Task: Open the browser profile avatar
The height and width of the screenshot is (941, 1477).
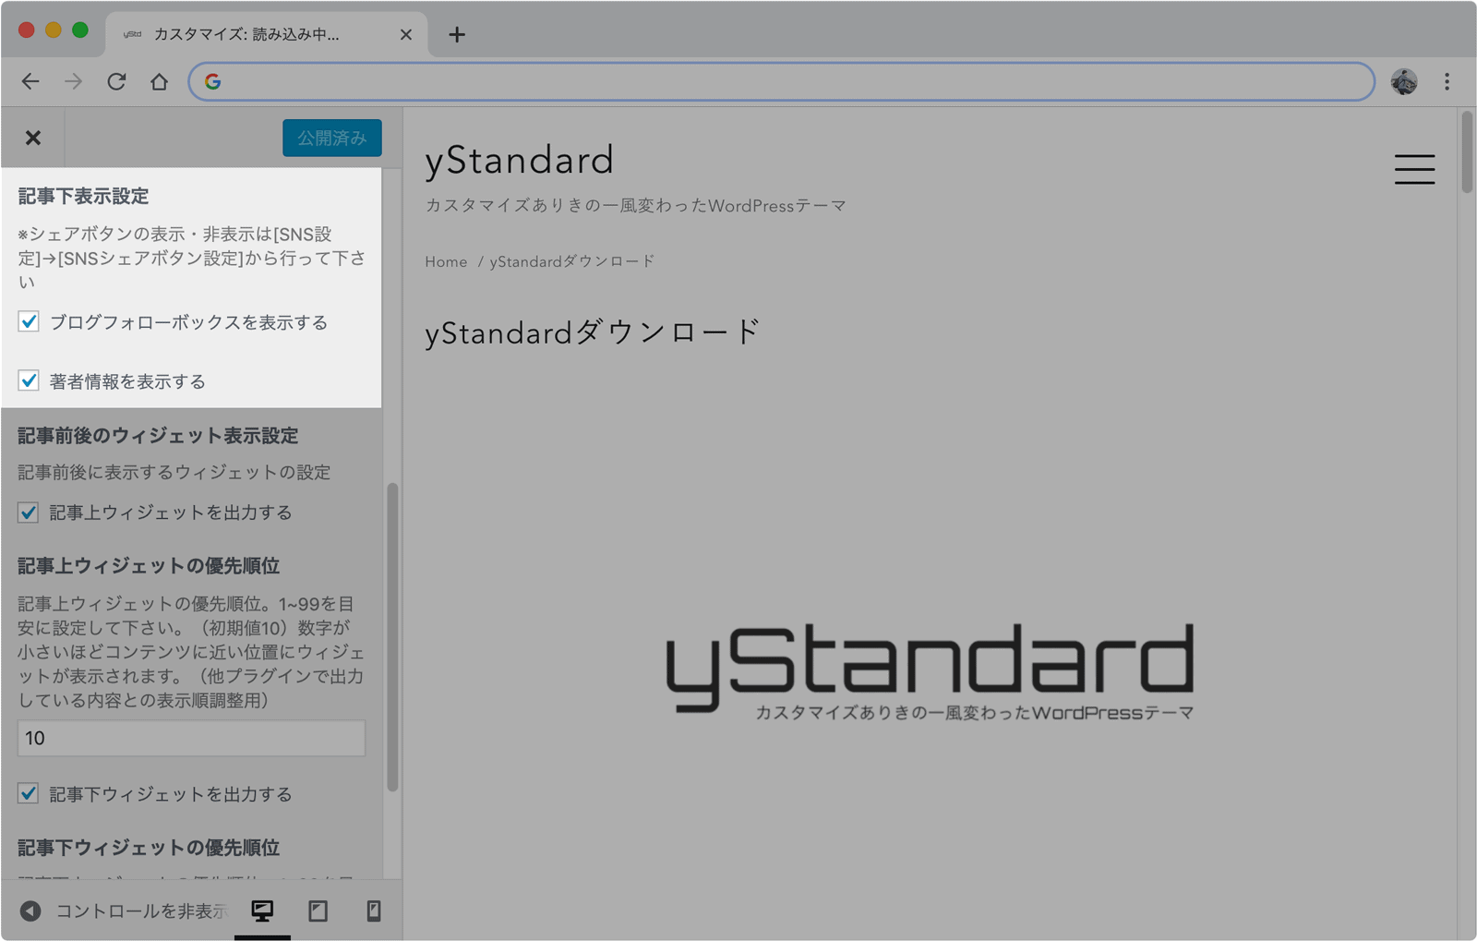Action: 1404,81
